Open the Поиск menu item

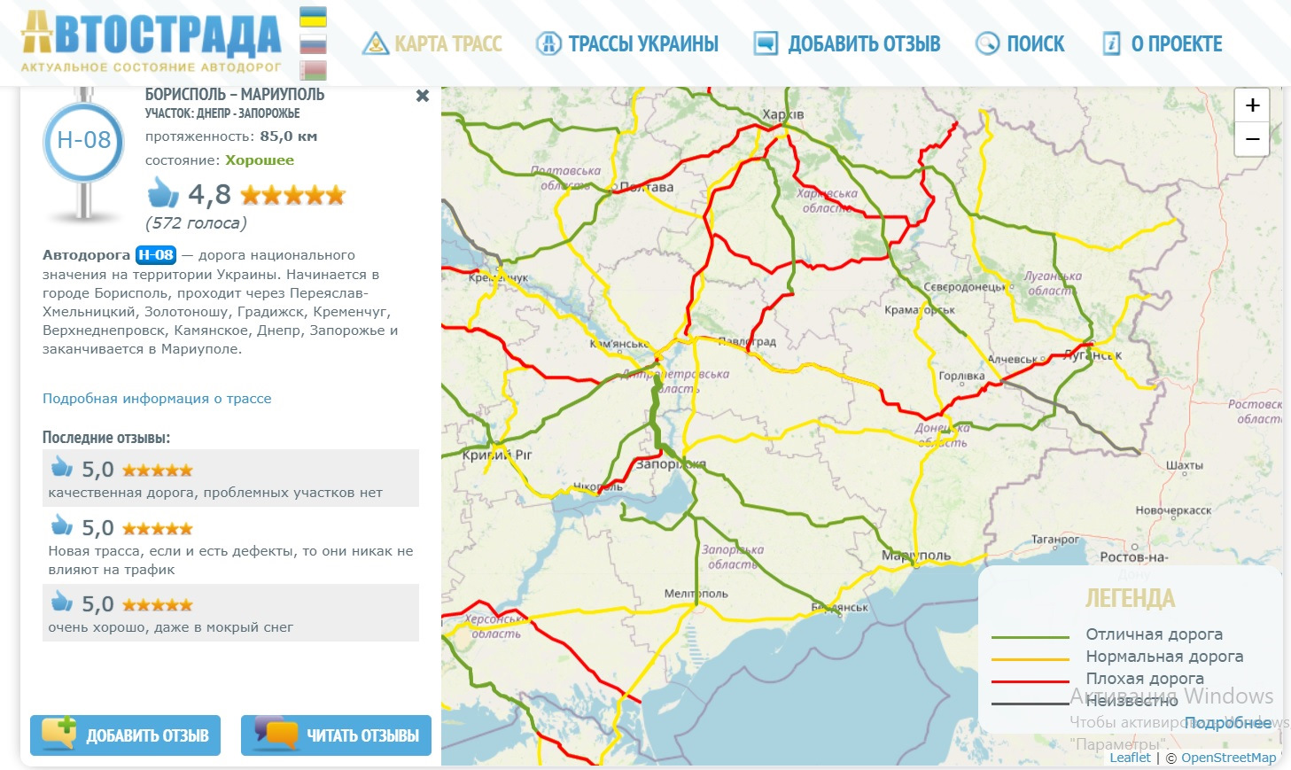tap(1020, 43)
